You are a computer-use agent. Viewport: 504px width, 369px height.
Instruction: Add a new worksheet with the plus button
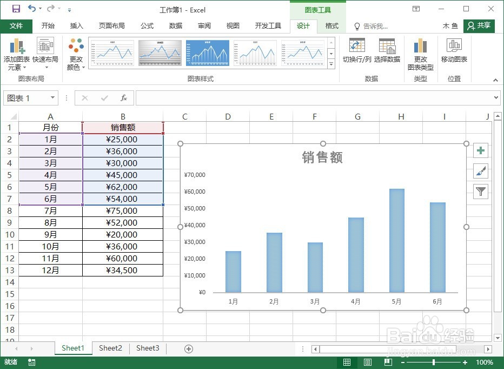tap(188, 348)
